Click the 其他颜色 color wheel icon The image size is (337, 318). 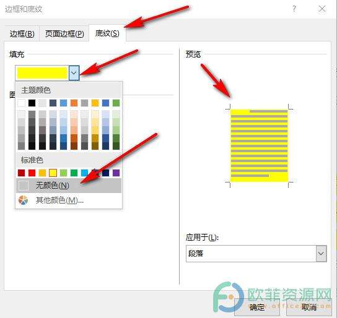point(23,200)
